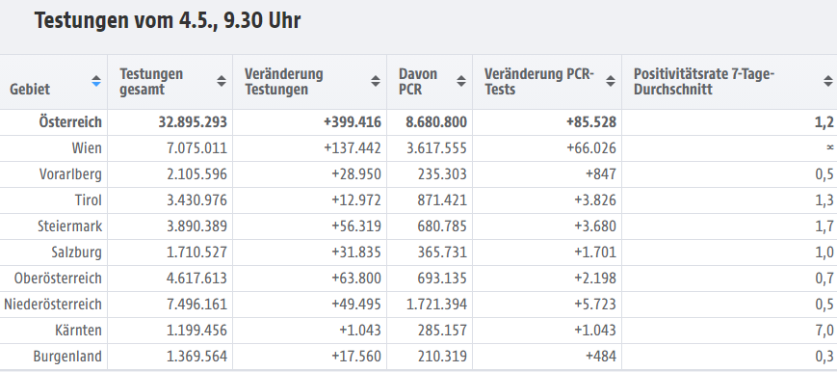Select the Oberösterreich row label
837x372 pixels.
pos(58,279)
